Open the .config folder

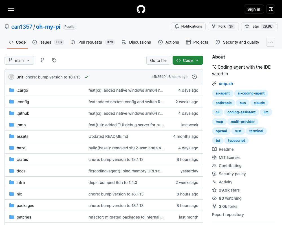point(23,102)
